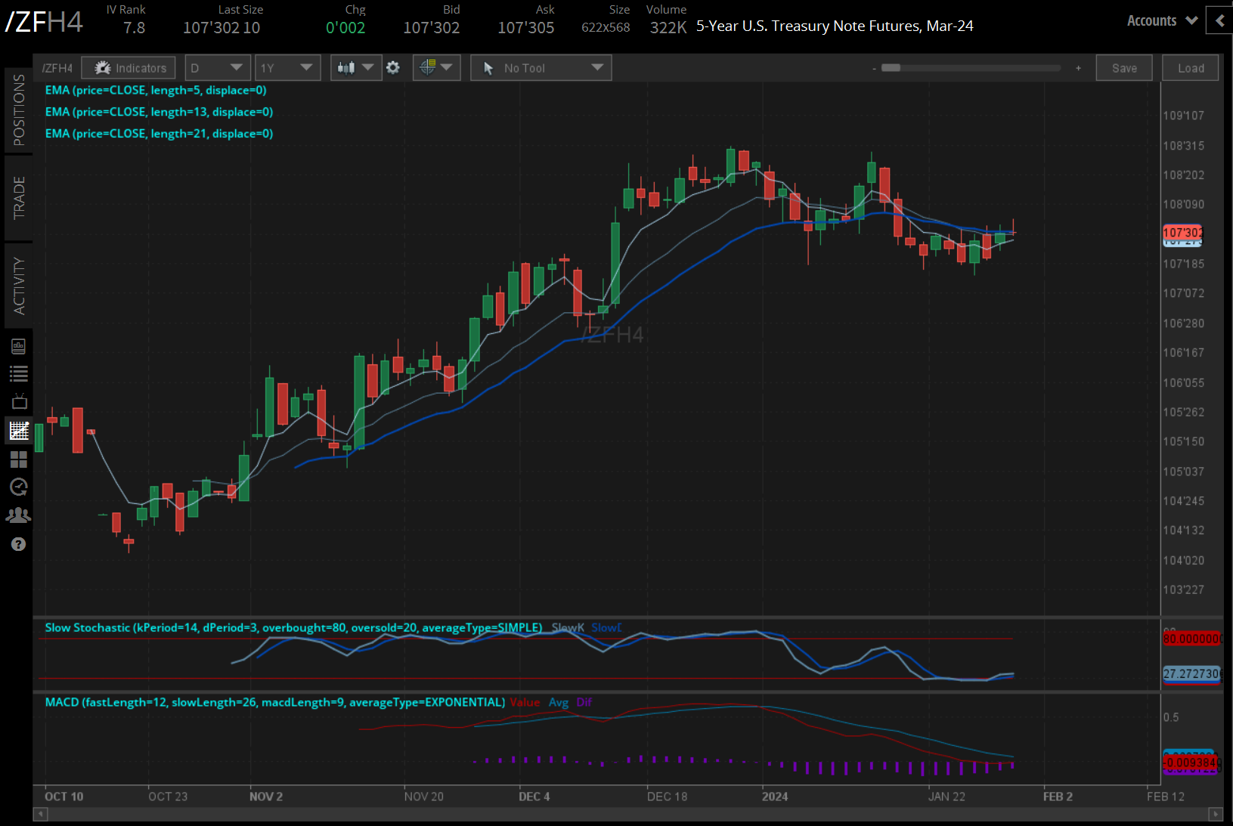The height and width of the screenshot is (826, 1233).
Task: Expand the crosshair cursor mode dropdown
Action: 436,68
